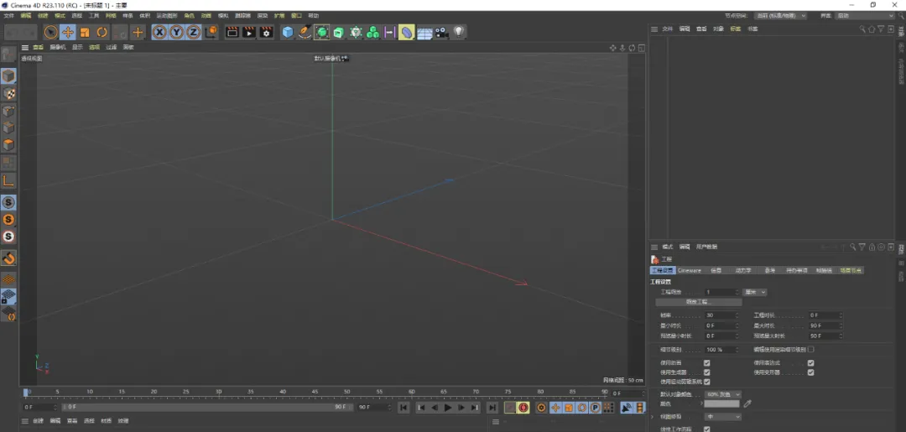Toggle use deformers checkbox

pyautogui.click(x=810, y=372)
